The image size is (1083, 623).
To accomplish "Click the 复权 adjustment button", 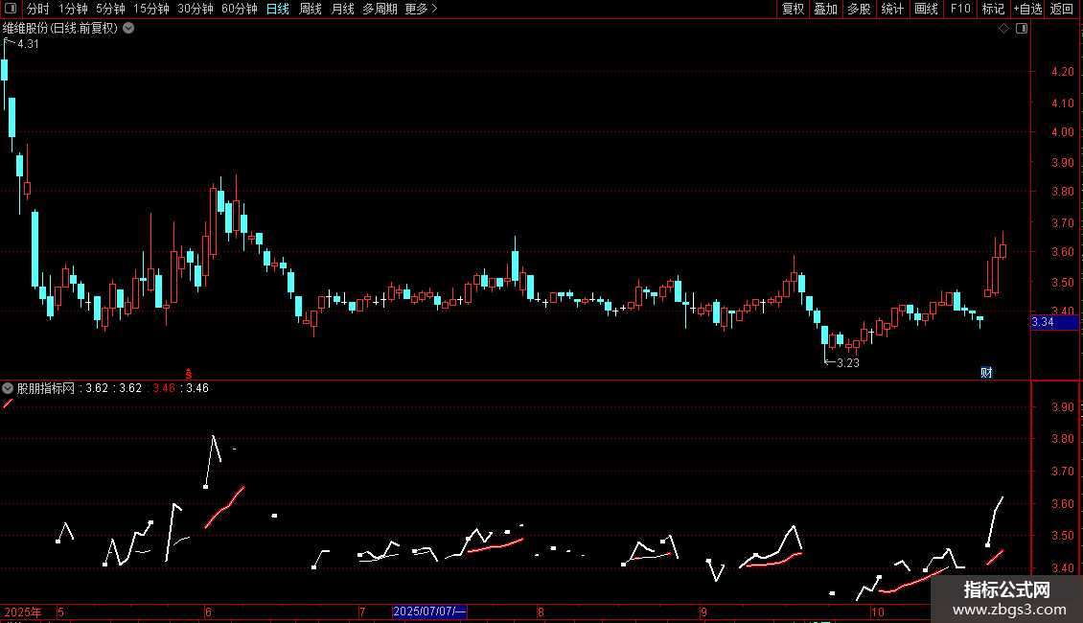I will (793, 9).
